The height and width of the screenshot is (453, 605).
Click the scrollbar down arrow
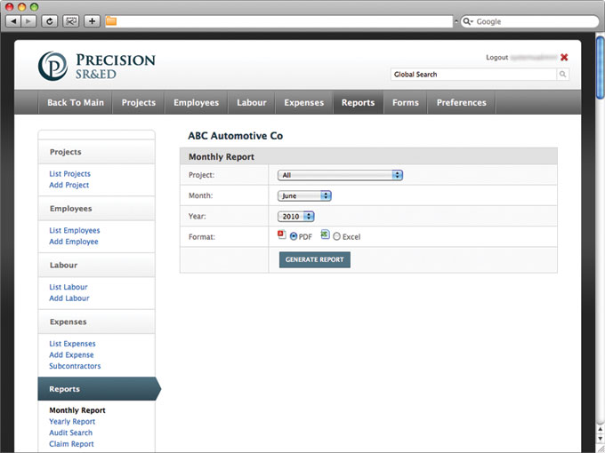click(600, 439)
